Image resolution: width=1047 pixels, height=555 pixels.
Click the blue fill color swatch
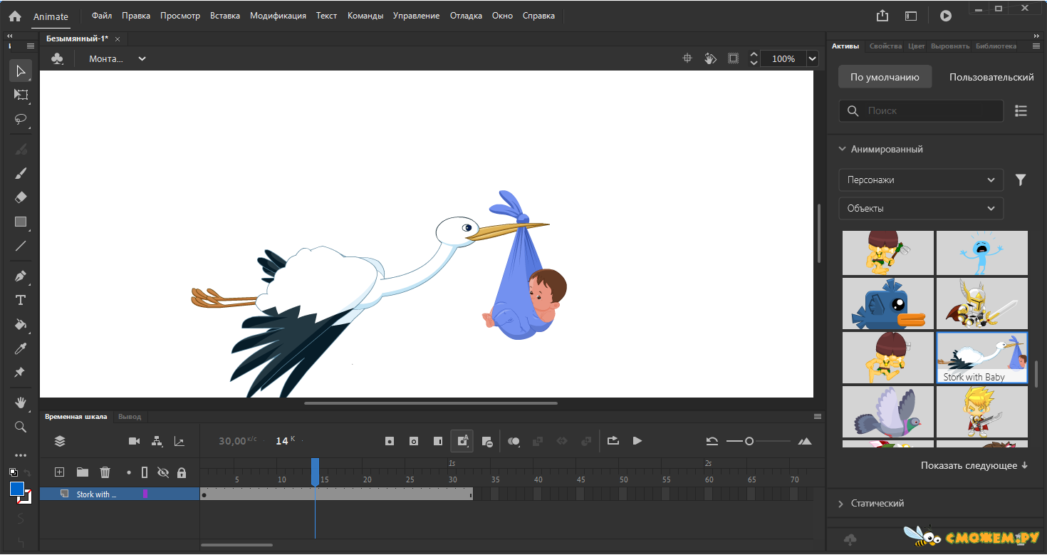(x=17, y=489)
